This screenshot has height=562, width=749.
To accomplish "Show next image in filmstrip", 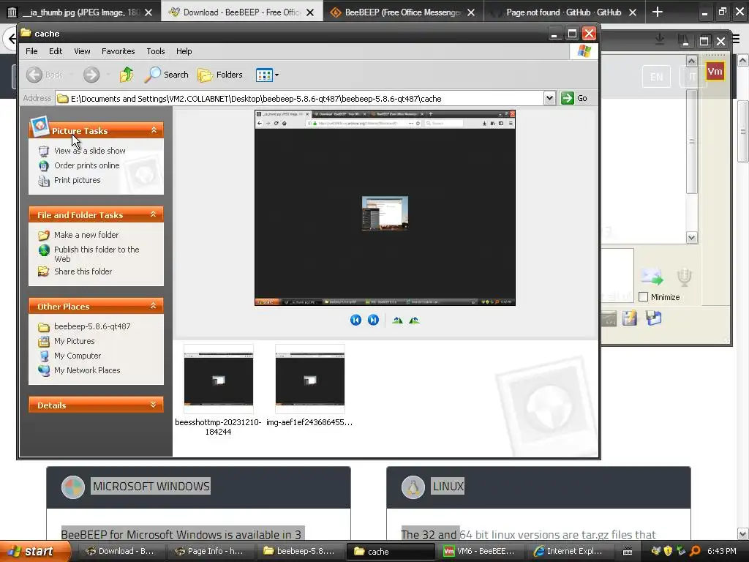I will tap(373, 321).
